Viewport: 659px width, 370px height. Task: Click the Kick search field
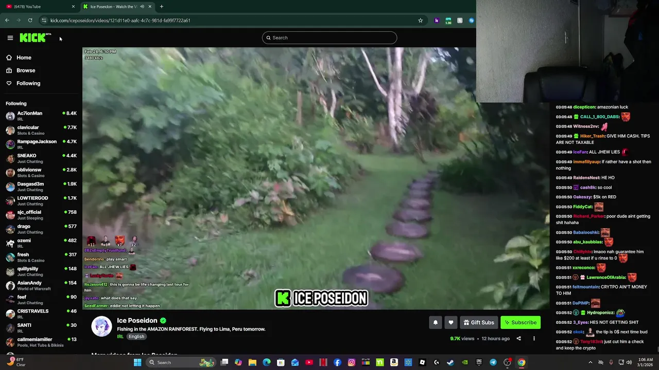coord(329,38)
